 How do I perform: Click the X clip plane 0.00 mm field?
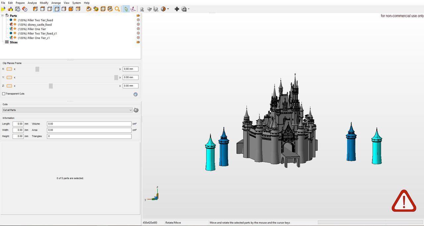(x=131, y=69)
